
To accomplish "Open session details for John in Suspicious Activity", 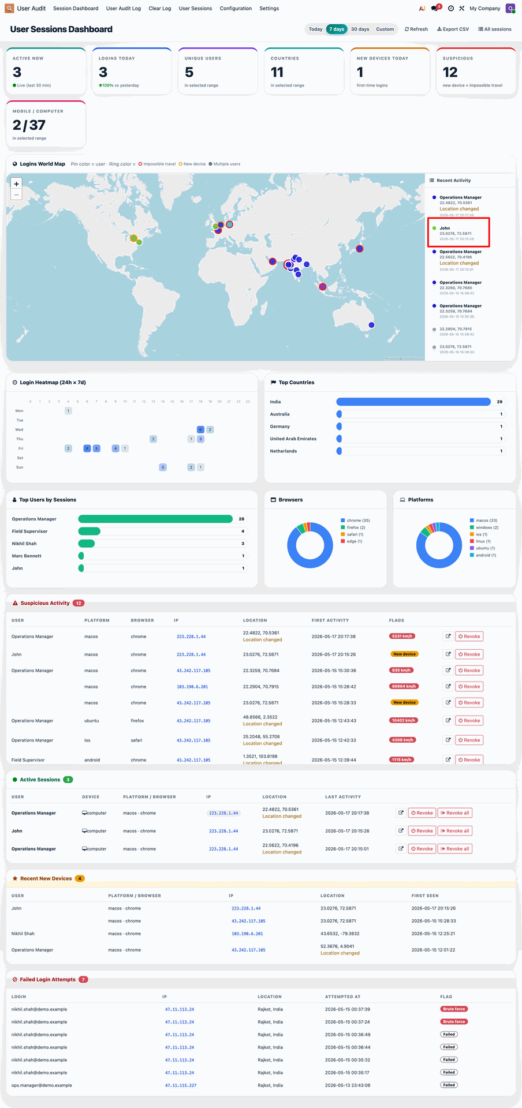I will click(448, 654).
